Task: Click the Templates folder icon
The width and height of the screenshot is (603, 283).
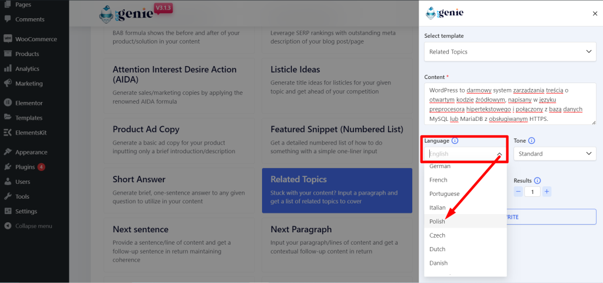Action: (7, 118)
